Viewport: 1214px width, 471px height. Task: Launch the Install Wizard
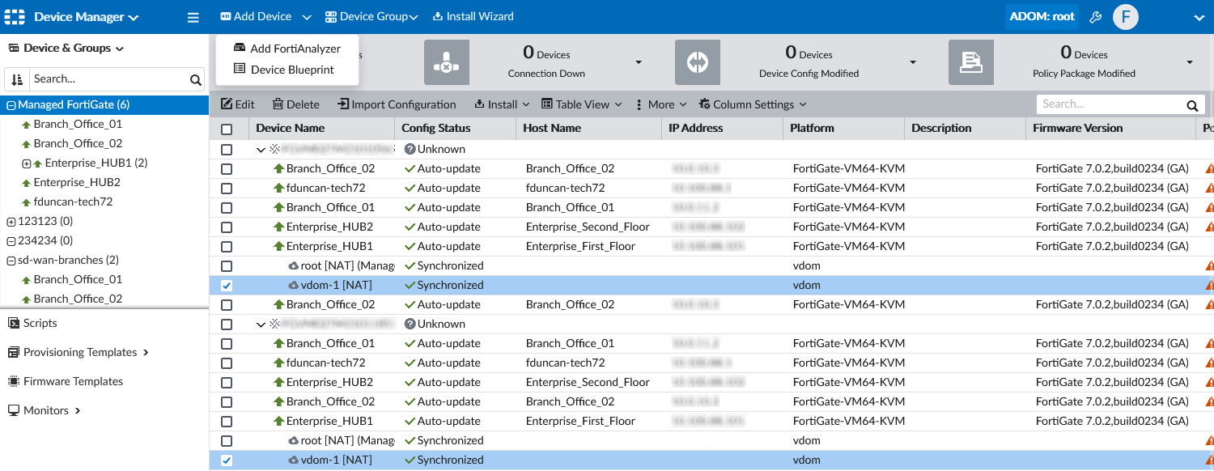click(473, 17)
